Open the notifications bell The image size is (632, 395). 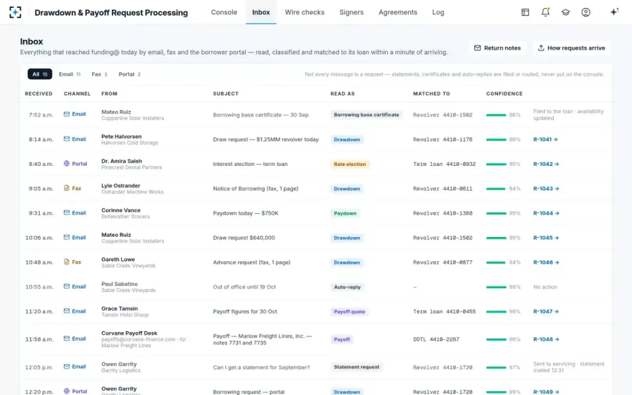(x=545, y=12)
